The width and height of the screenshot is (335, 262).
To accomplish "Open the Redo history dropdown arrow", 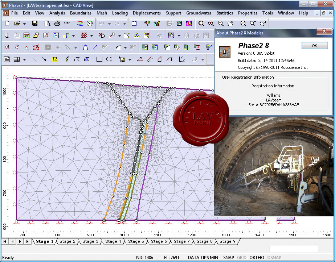I will pos(124,24).
